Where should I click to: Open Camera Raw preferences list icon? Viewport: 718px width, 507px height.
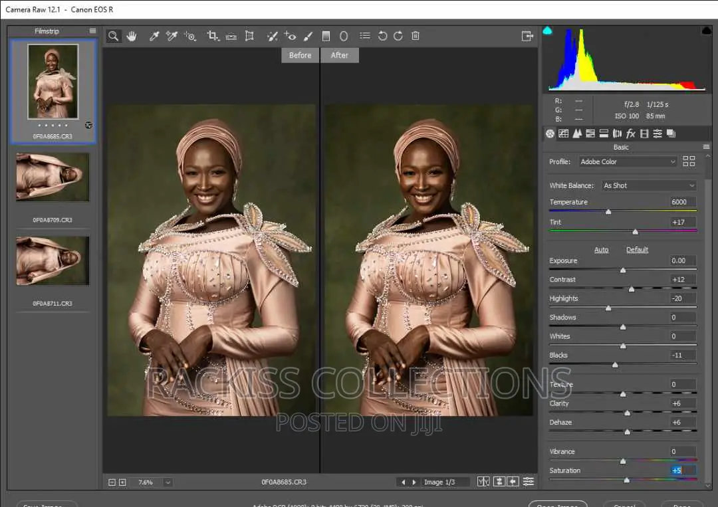[365, 35]
